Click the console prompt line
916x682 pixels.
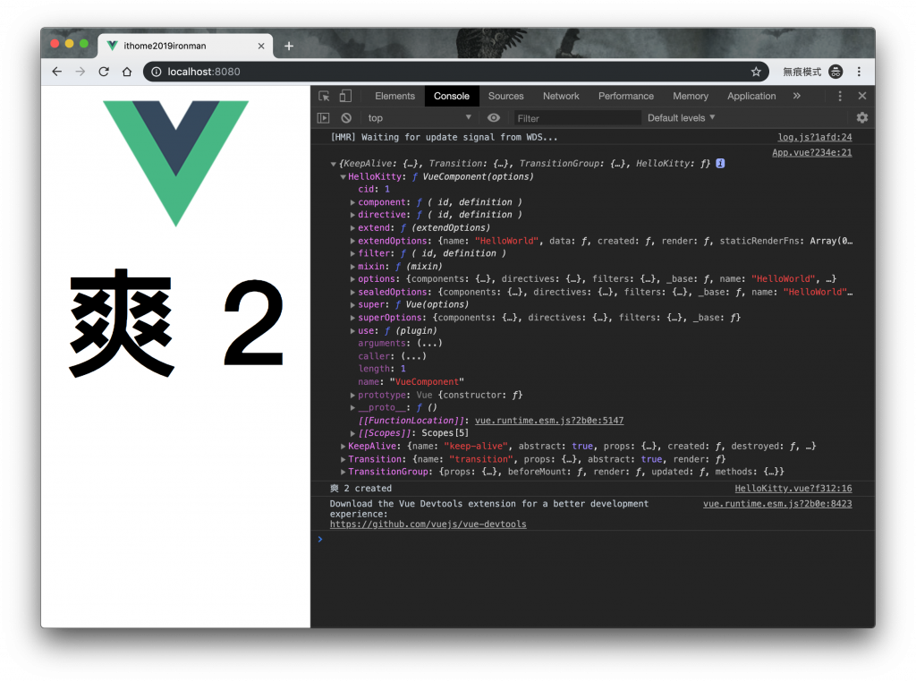click(593, 540)
